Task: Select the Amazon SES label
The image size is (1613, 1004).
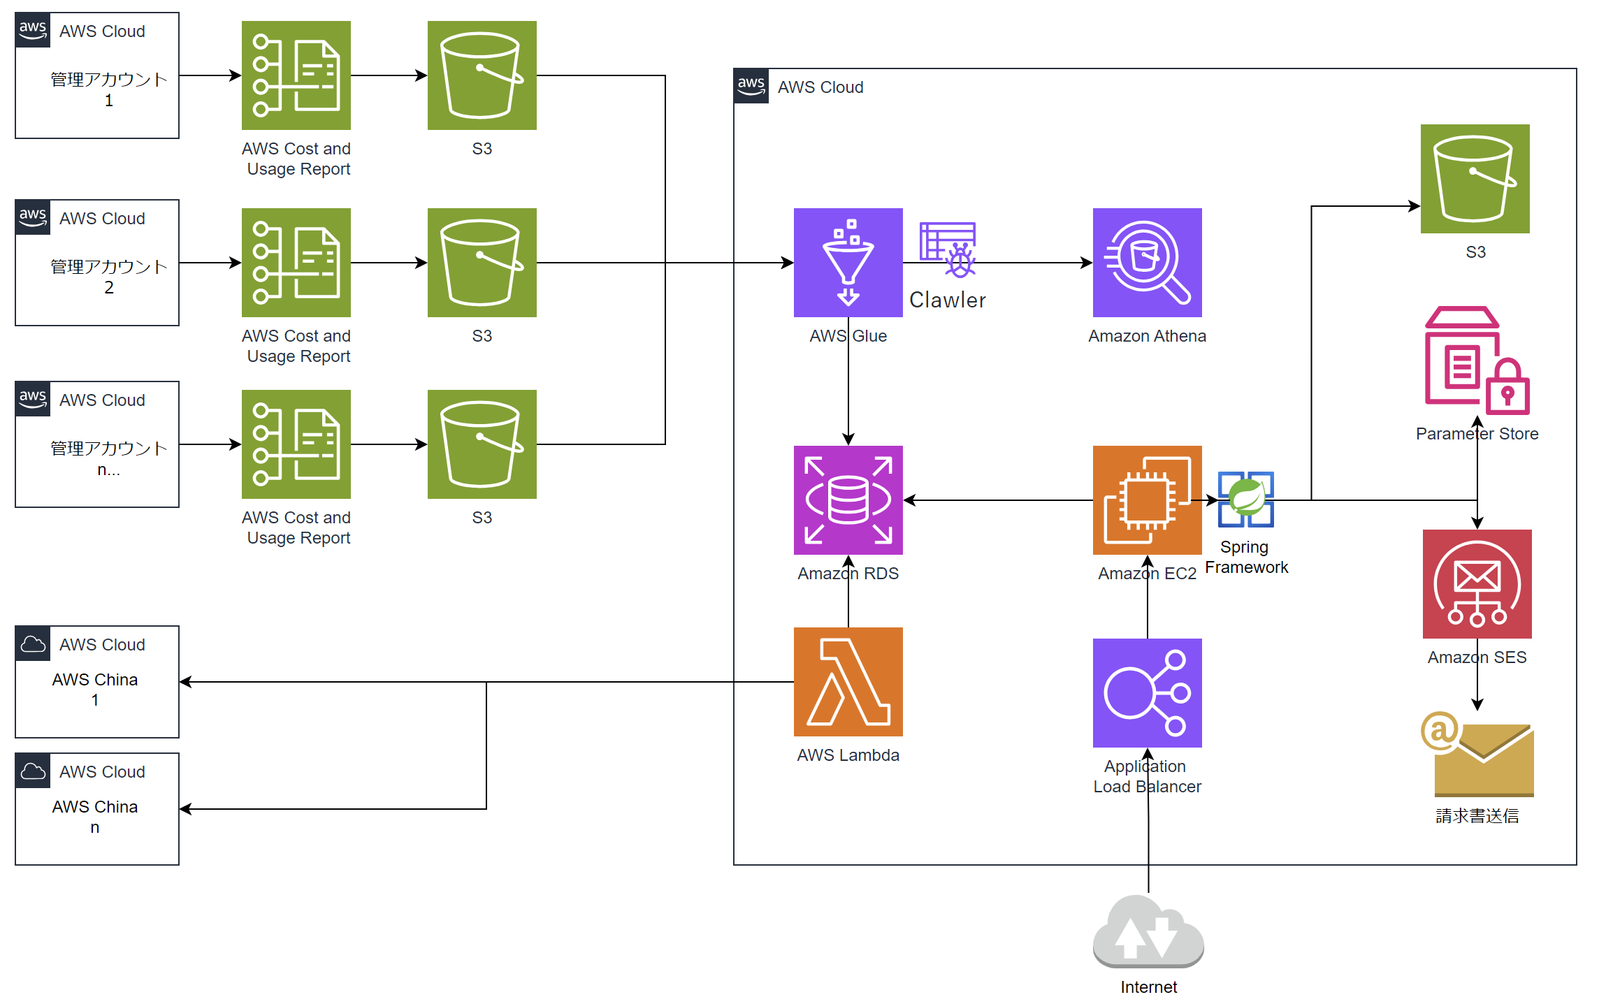Action: (x=1477, y=657)
